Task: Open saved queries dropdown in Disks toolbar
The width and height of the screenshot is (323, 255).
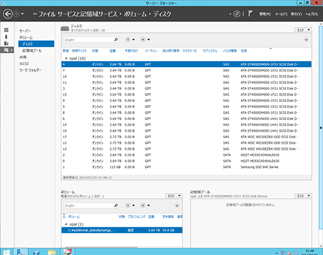Action: pyautogui.click(x=145, y=39)
